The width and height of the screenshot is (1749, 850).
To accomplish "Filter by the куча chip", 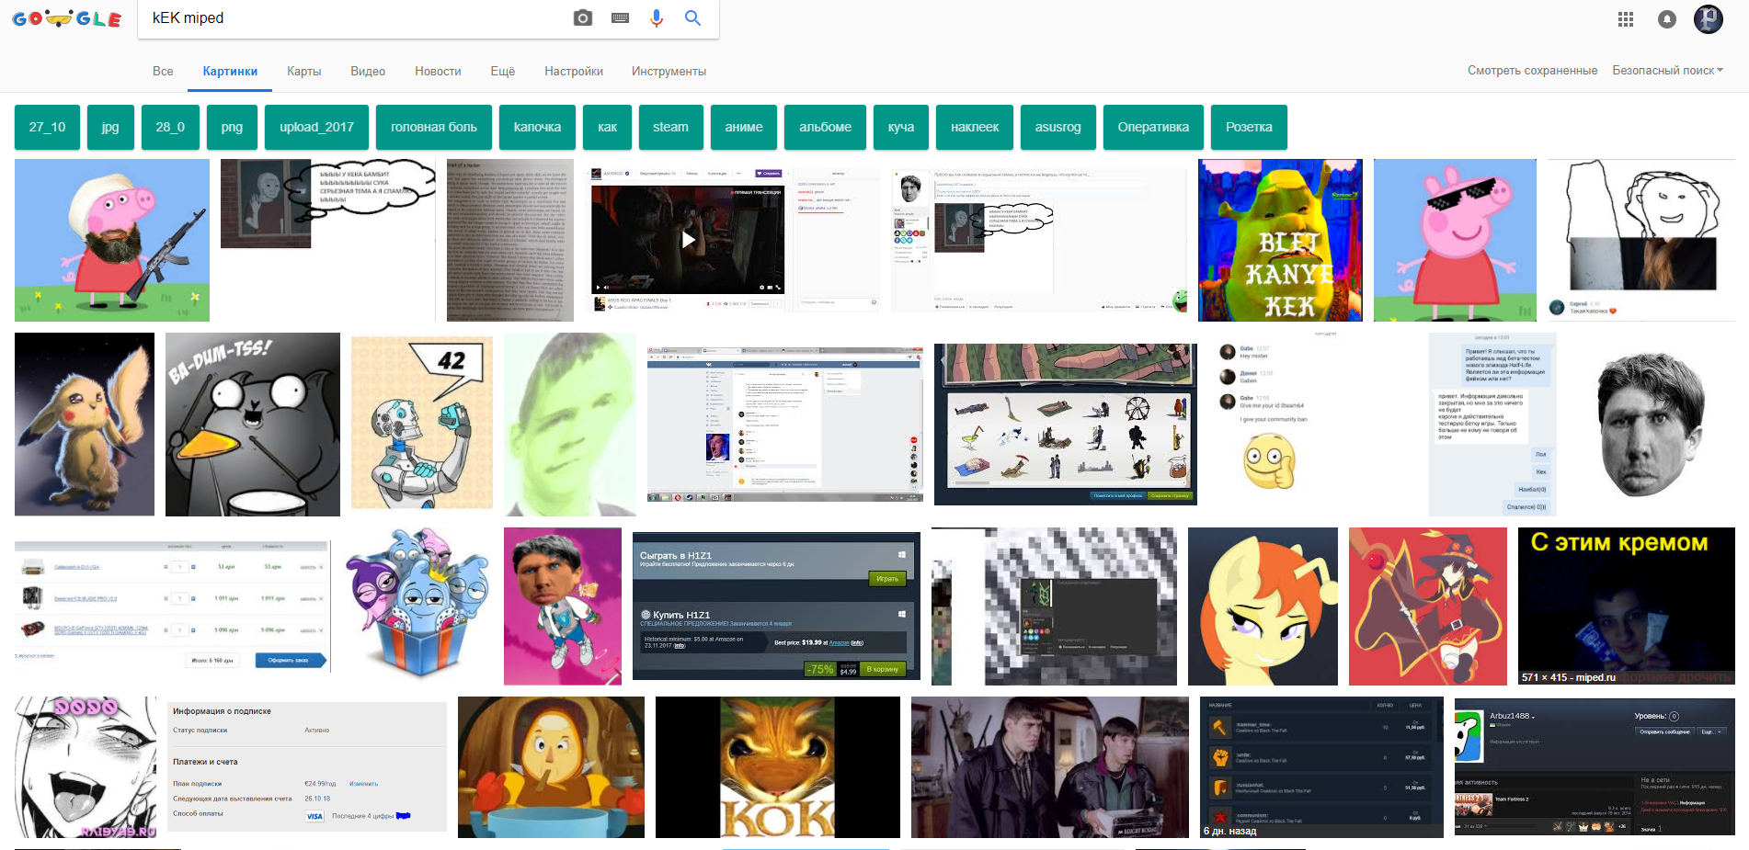I will coord(901,127).
